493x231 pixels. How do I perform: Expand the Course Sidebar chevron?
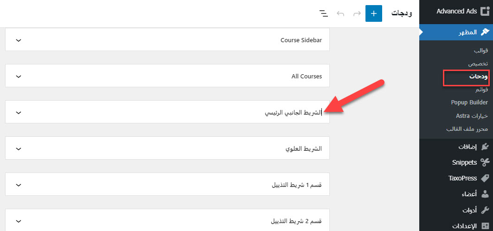(19, 40)
